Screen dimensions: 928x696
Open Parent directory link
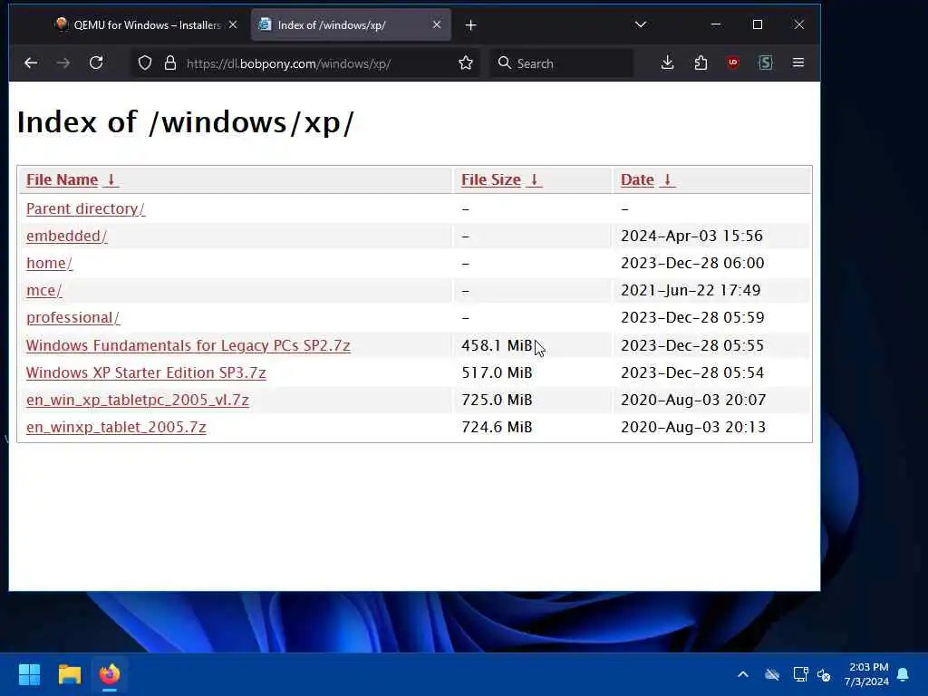point(85,208)
